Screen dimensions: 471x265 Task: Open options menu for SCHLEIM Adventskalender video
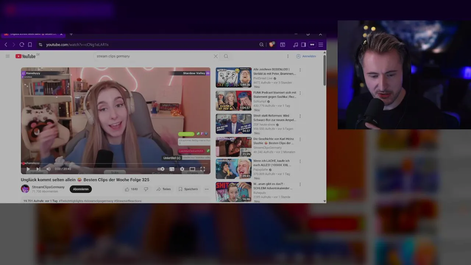[300, 184]
